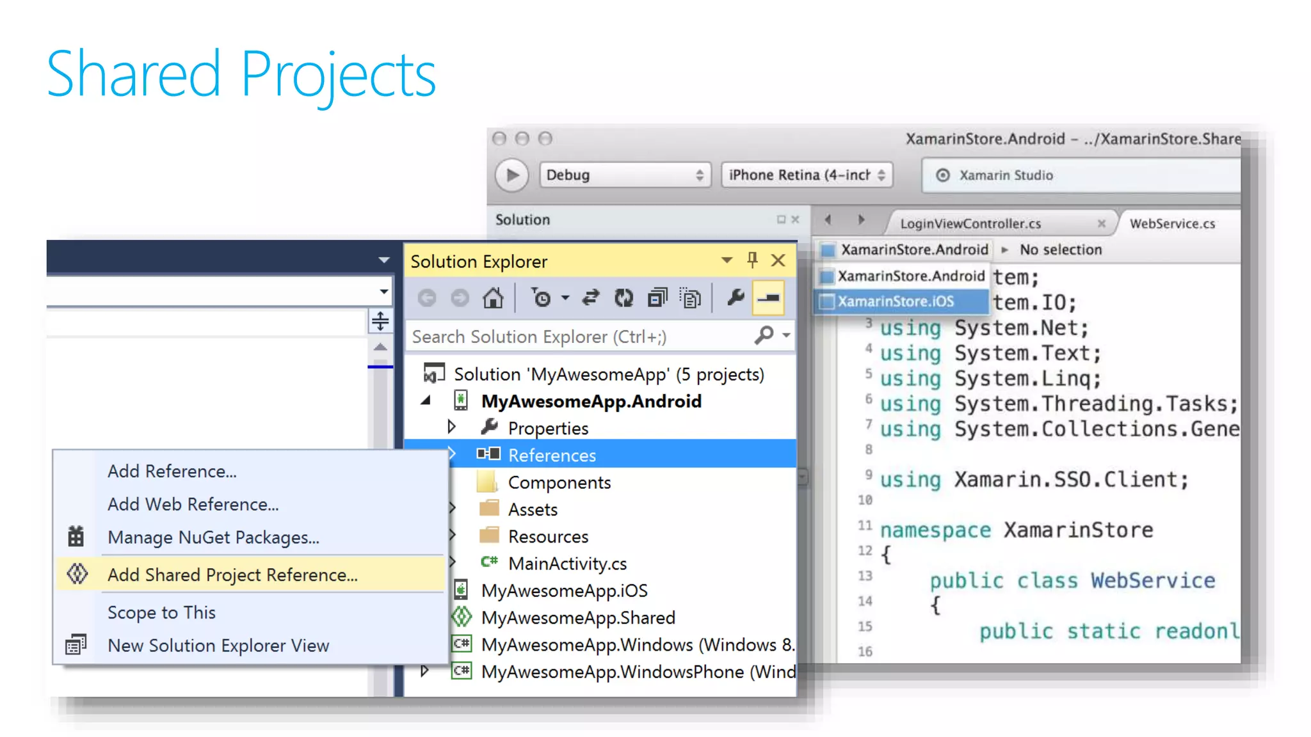Choose Scope to This menu item
Image resolution: width=1311 pixels, height=737 pixels.
coord(250,612)
